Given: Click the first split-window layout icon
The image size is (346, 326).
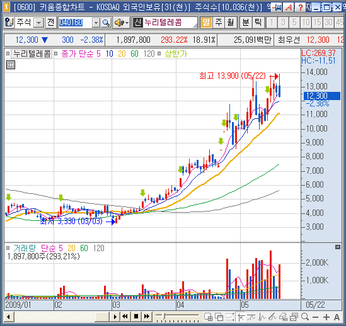Looking at the screenshot, I should tap(208, 317).
